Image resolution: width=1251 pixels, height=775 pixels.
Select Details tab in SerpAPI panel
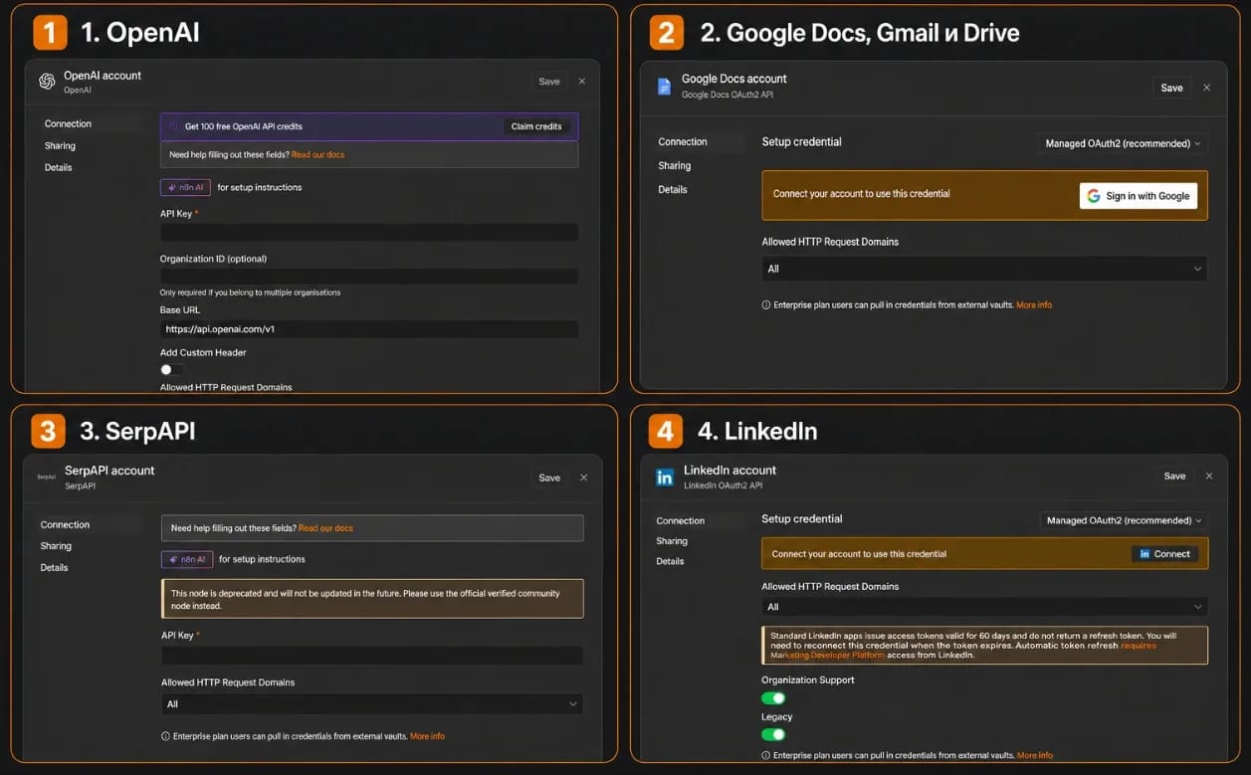(54, 568)
